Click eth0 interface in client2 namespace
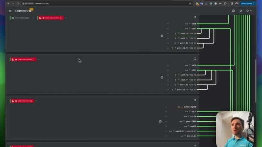The image size is (262, 147). (x=194, y=65)
